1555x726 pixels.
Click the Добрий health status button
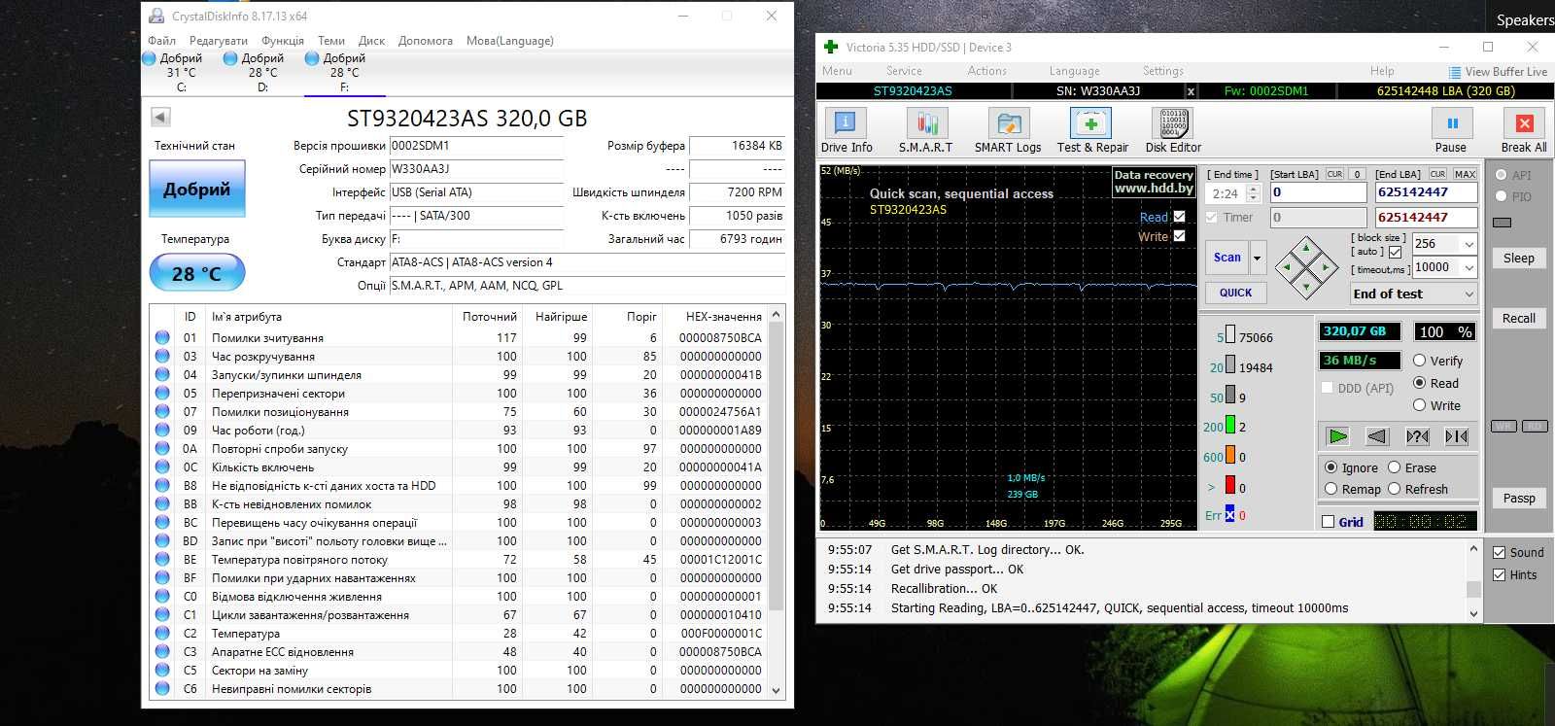point(197,190)
